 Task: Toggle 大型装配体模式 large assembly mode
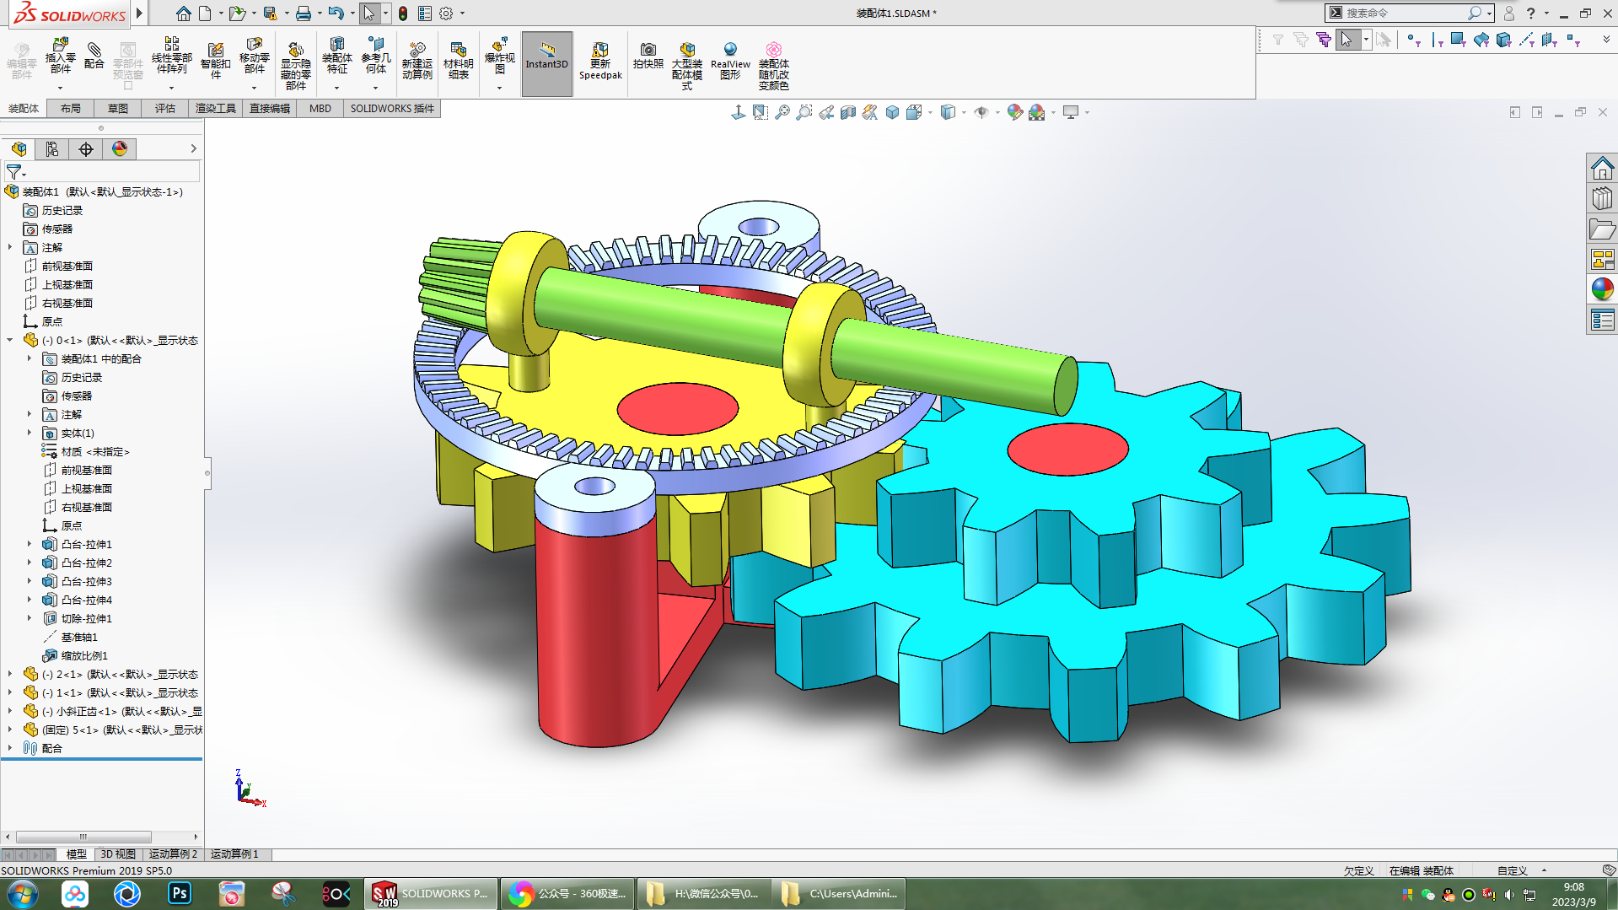pyautogui.click(x=687, y=66)
